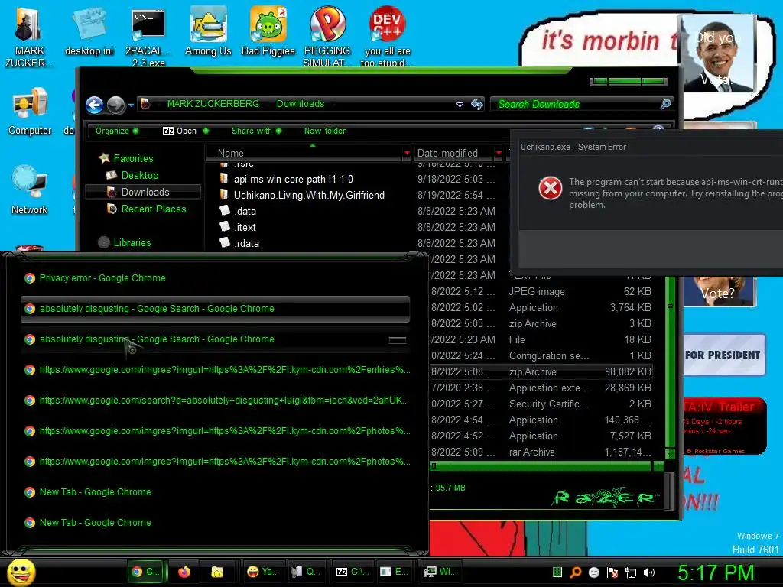The image size is (783, 587).
Task: Click the Downloads breadcrumb in the address bar
Action: (x=301, y=104)
